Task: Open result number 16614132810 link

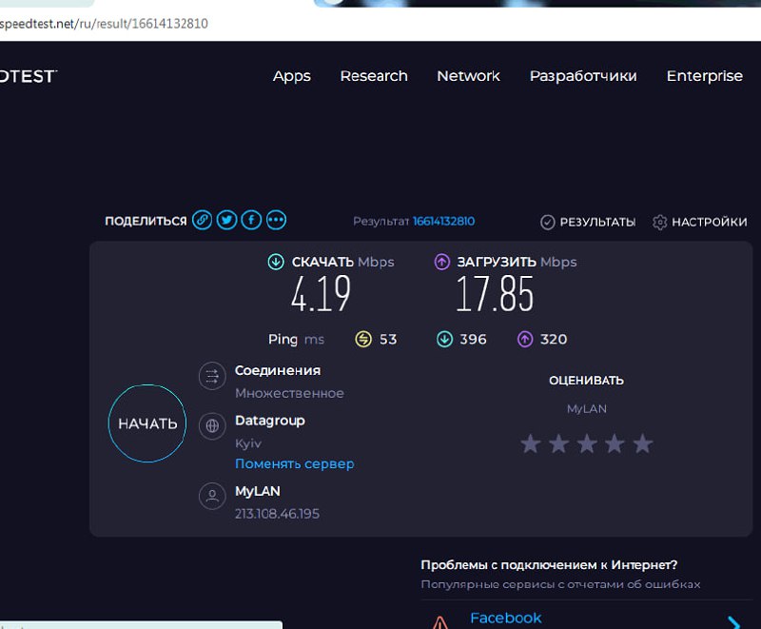Action: 443,222
